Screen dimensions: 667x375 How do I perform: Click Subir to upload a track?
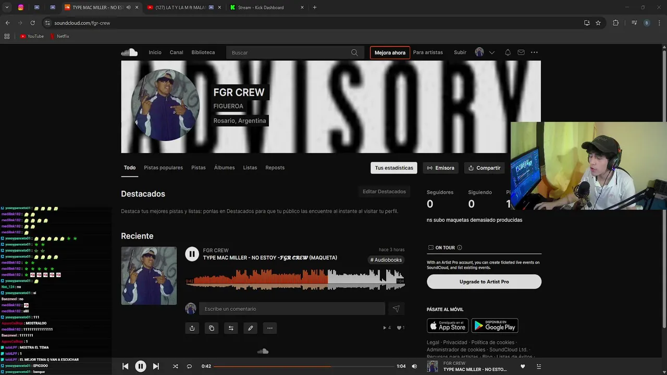coord(460,53)
